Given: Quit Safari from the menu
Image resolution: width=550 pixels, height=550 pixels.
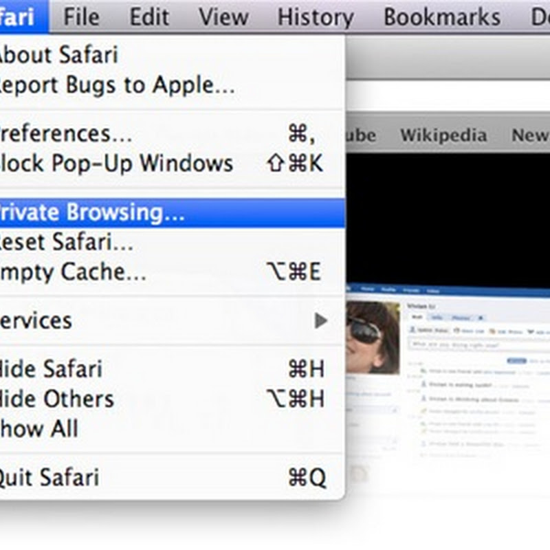Looking at the screenshot, I should point(173,477).
